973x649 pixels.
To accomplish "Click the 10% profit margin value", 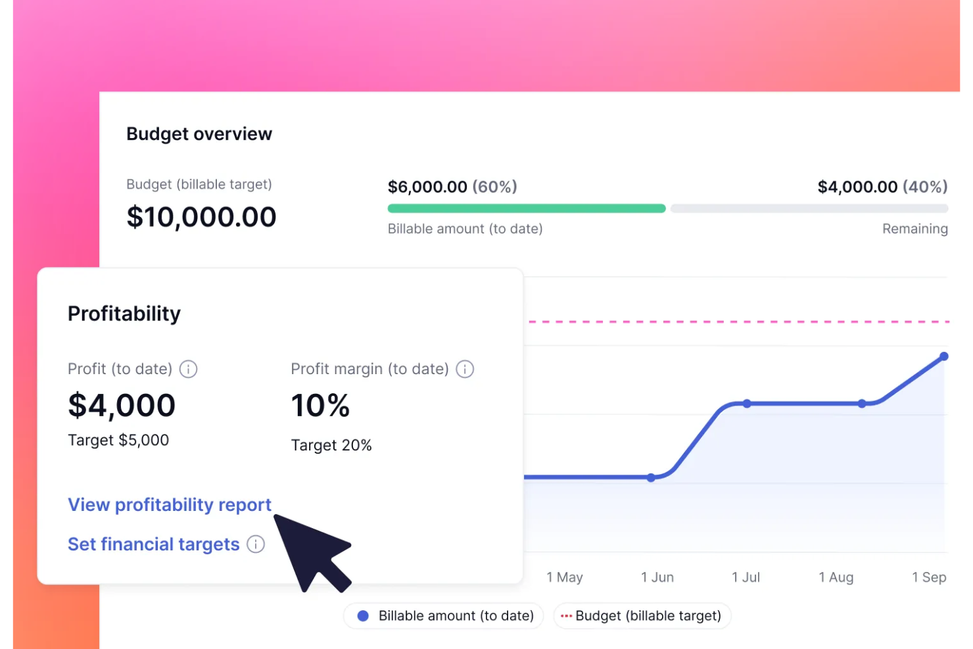I will coord(320,405).
